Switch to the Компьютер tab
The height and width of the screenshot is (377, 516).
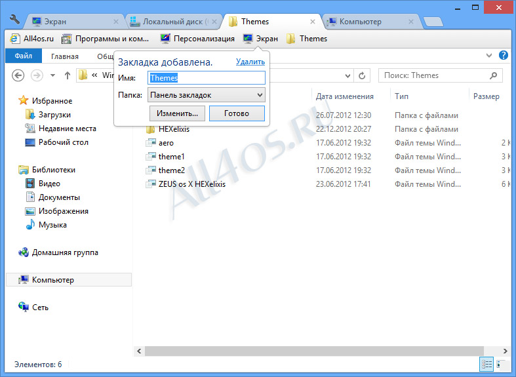371,22
